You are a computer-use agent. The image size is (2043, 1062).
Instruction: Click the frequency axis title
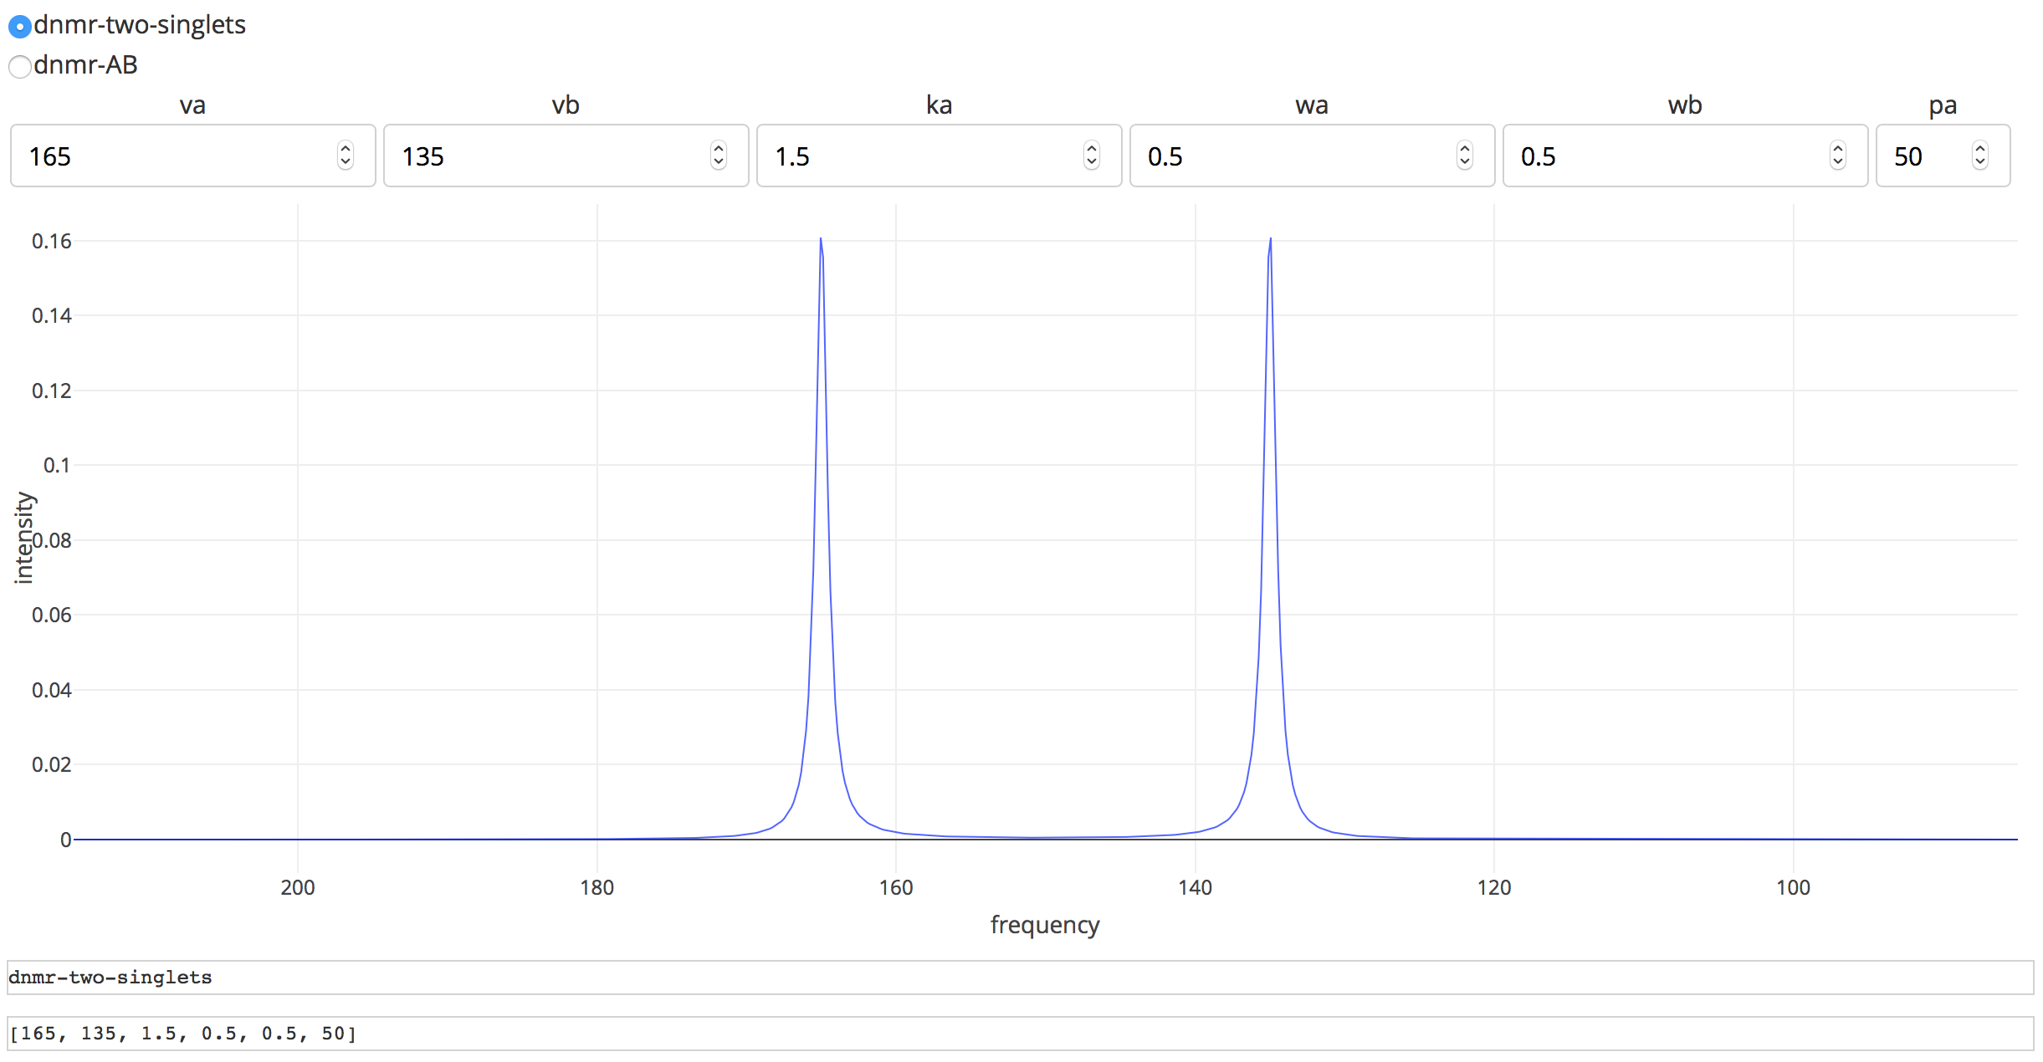1045,925
